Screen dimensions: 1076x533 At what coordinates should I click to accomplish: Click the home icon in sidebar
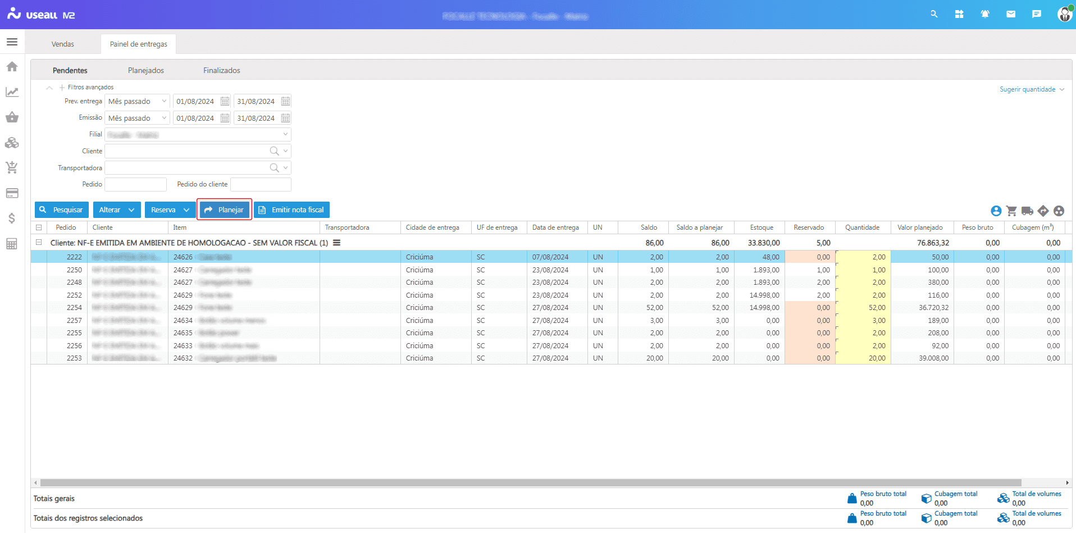pyautogui.click(x=12, y=67)
